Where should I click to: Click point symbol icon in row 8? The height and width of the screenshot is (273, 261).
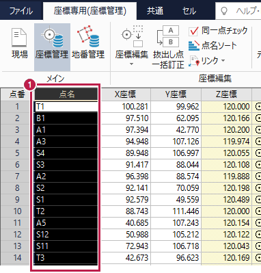click(x=258, y=188)
